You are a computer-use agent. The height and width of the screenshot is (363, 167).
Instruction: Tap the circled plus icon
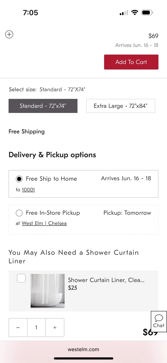[9, 34]
